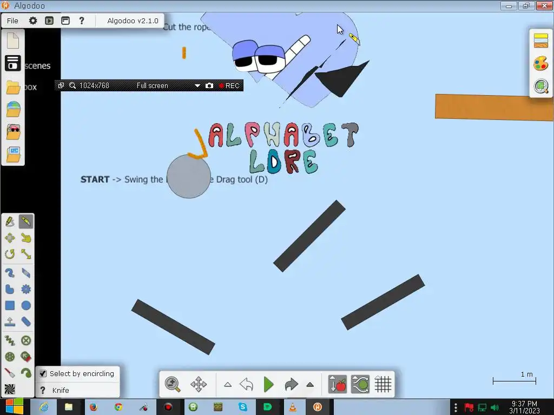
Task: Toggle gravity apple button
Action: coord(338,384)
